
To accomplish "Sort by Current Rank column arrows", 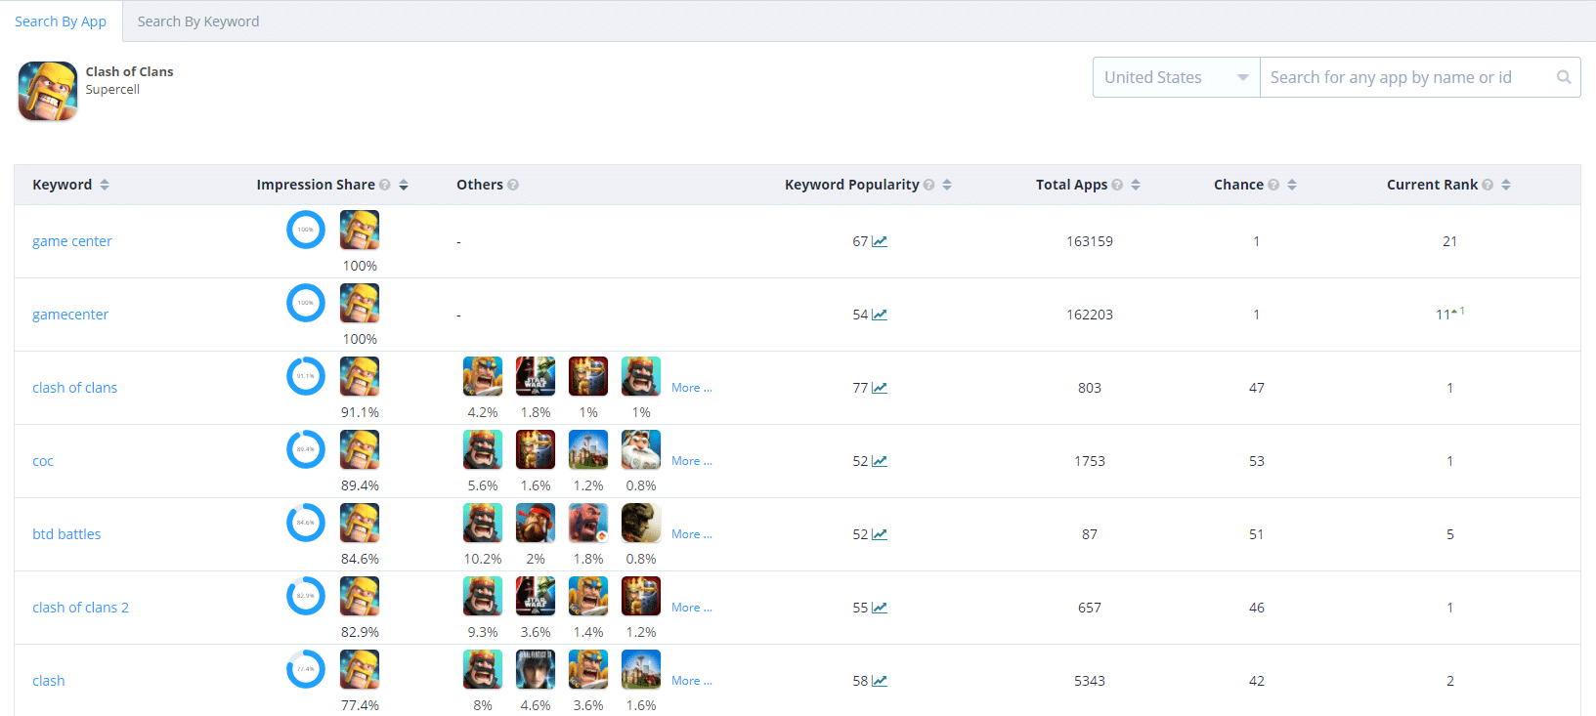I will pos(1506,185).
